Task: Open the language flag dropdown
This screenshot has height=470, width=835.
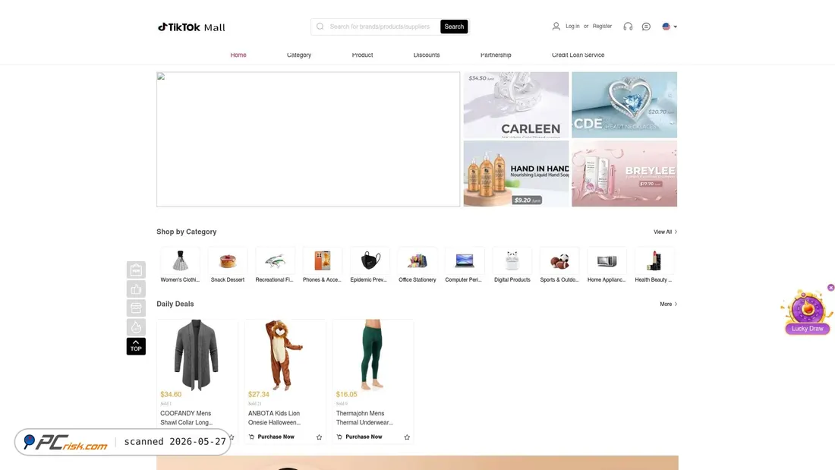Action: 670,27
